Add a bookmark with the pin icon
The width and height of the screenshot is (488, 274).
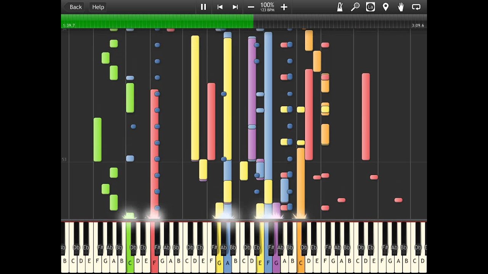pos(385,7)
